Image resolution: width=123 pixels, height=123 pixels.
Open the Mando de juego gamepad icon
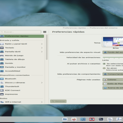2,56
